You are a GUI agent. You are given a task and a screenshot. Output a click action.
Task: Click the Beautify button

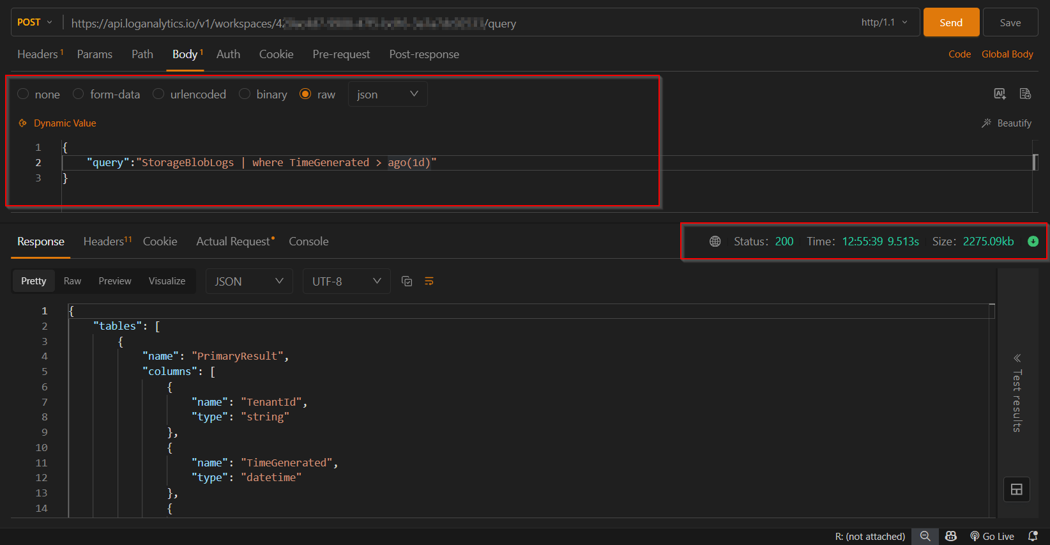pyautogui.click(x=1007, y=123)
